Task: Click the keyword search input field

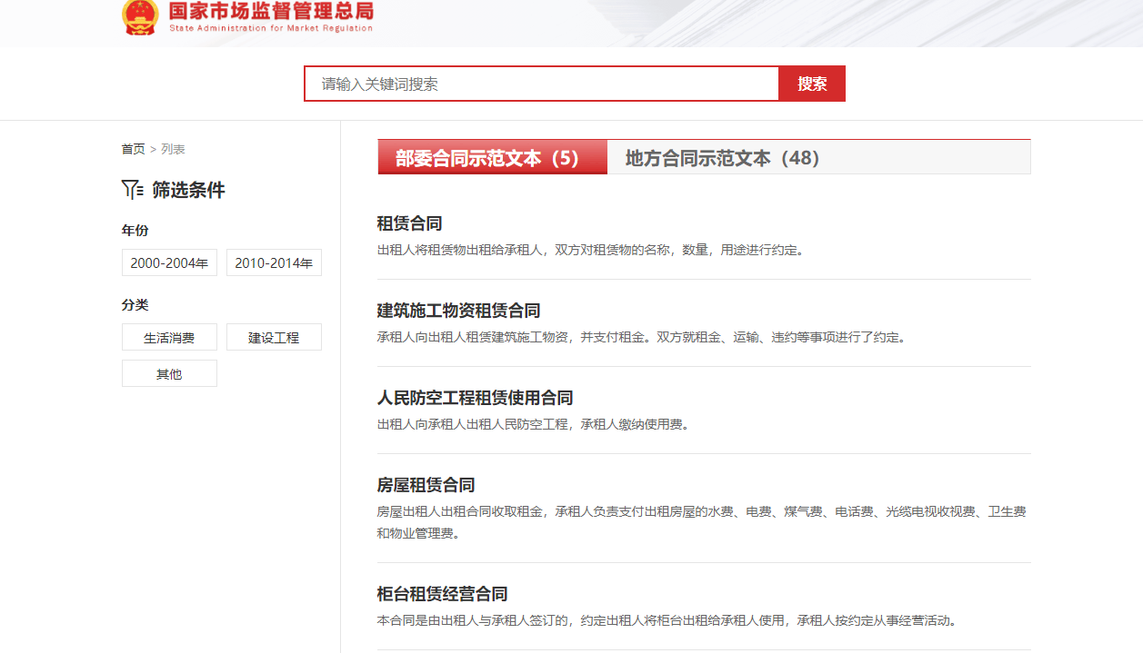Action: (541, 84)
